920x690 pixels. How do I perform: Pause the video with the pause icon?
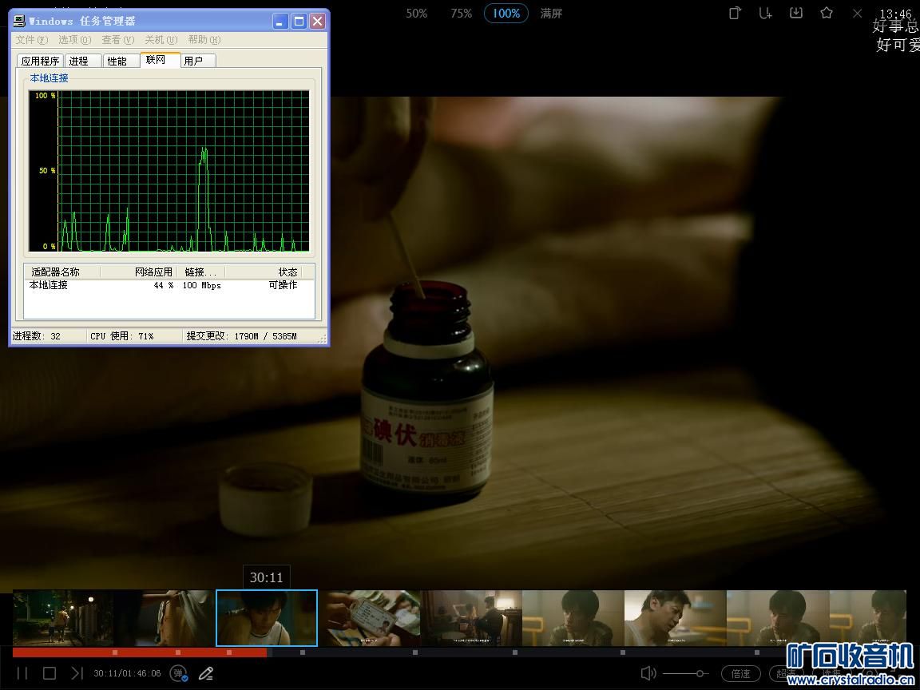[x=22, y=673]
